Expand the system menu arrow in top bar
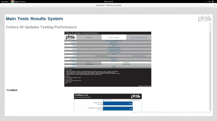 (215, 2)
